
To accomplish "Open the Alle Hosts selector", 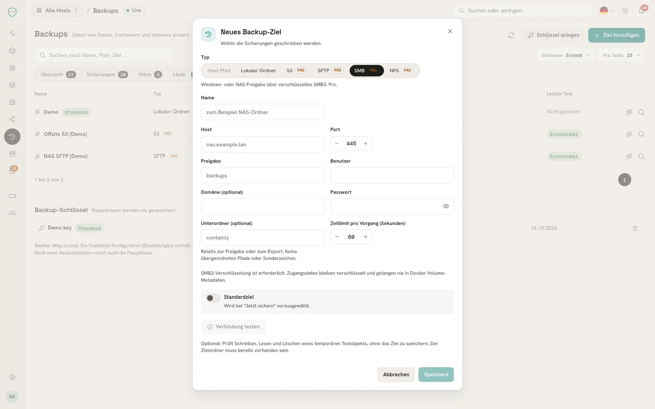I will 57,10.
